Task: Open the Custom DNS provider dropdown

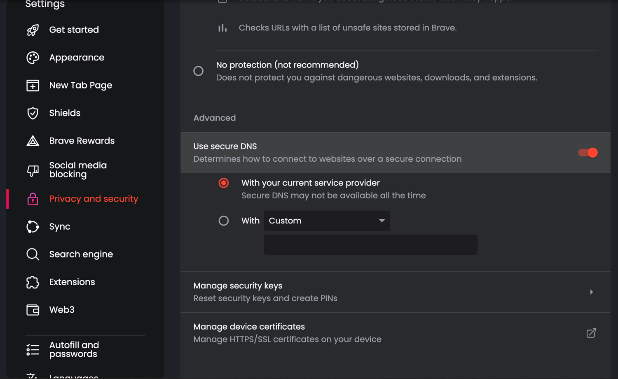Action: [x=327, y=221]
